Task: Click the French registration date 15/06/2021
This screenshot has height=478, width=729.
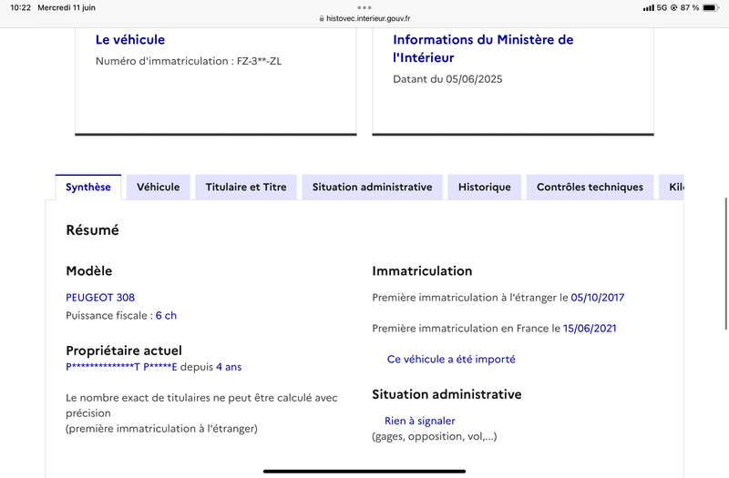Action: [590, 329]
